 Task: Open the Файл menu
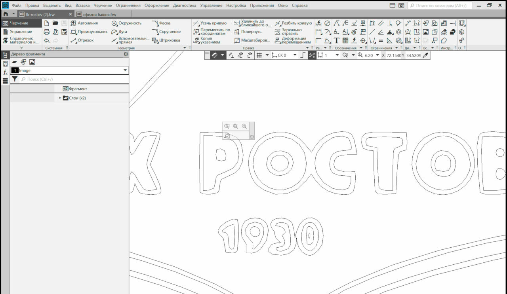click(x=17, y=6)
